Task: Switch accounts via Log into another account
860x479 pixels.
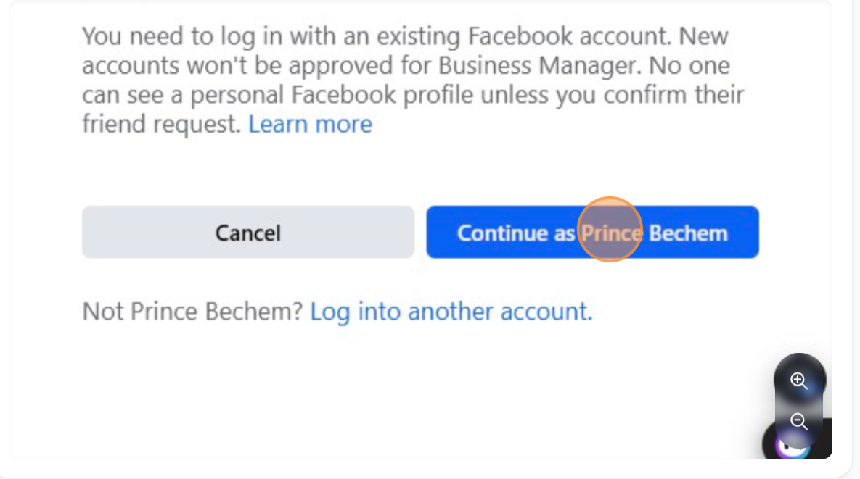Action: (451, 312)
